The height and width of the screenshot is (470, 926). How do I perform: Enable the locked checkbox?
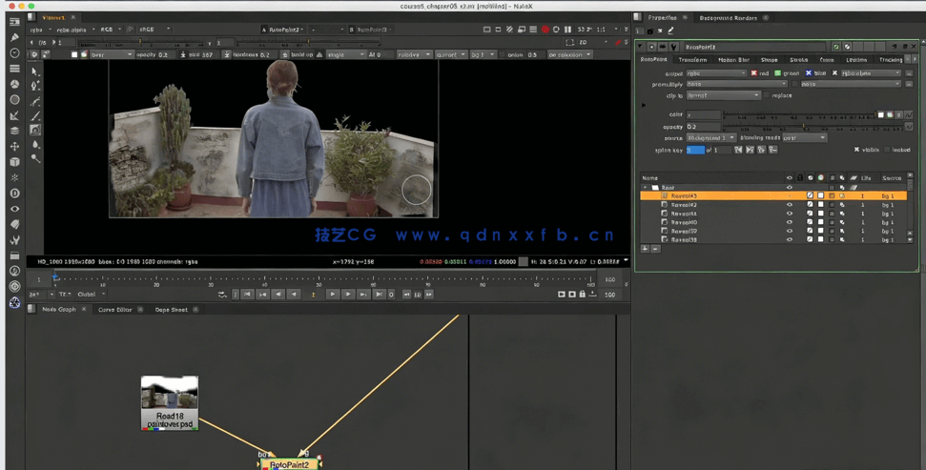[887, 150]
